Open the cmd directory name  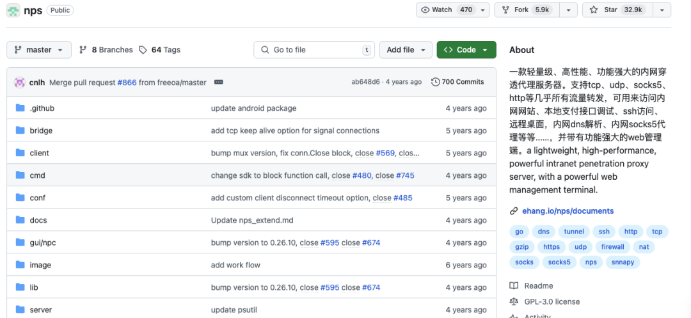click(x=38, y=176)
